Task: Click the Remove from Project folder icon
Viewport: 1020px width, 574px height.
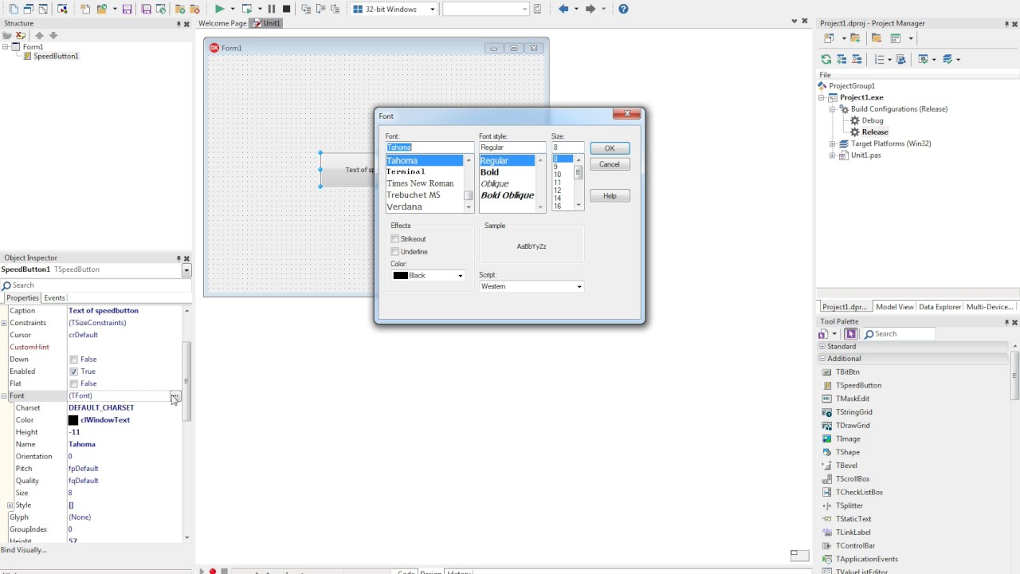Action: tap(877, 38)
